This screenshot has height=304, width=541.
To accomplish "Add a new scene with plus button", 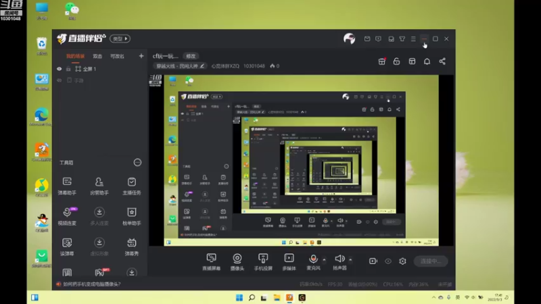I will 141,56.
